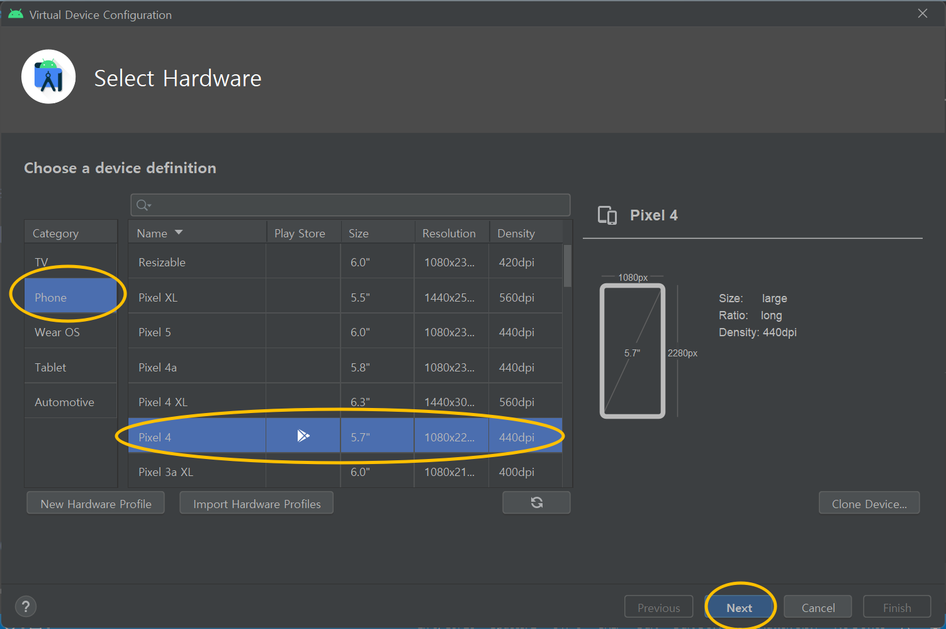This screenshot has height=629, width=946.
Task: Click the 420dpi density cell
Action: click(526, 262)
